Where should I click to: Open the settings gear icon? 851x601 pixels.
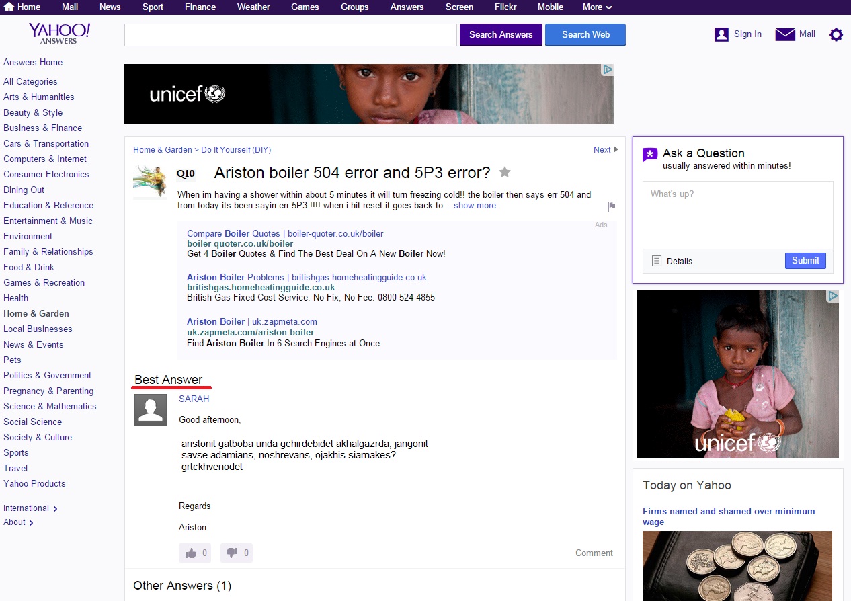(x=836, y=34)
